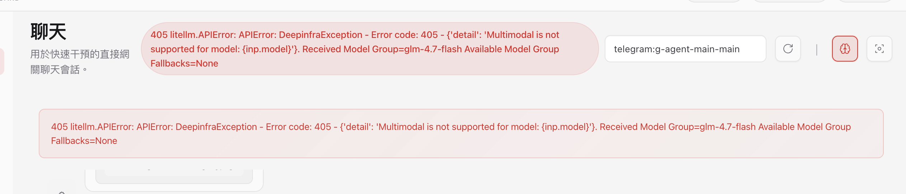Click the wide 405 error banner in the chat
This screenshot has height=194, width=906.
point(461,134)
